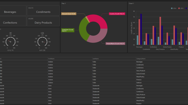Click the Confections chart axis label
188x105 pixels.
[x=153, y=47]
